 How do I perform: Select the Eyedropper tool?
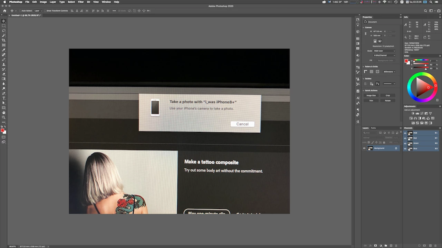tap(4, 50)
